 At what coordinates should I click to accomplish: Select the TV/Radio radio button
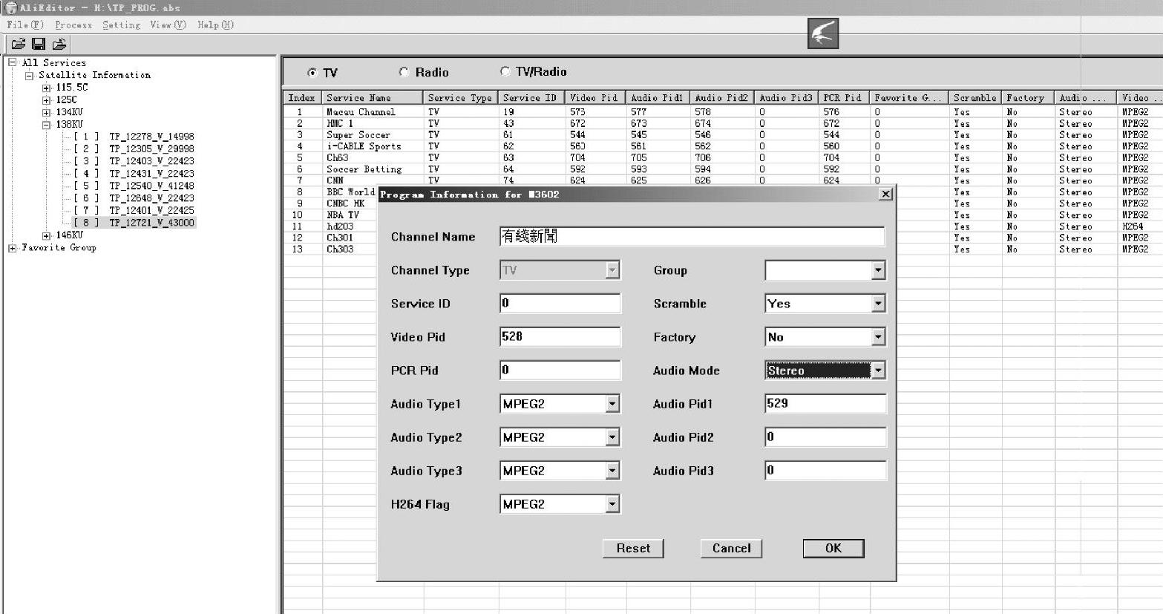pyautogui.click(x=505, y=71)
